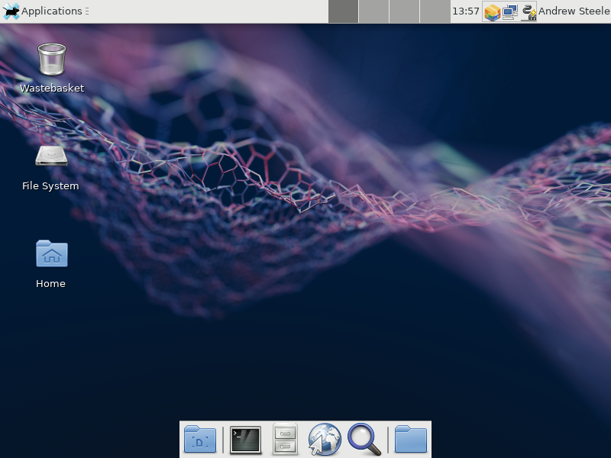Switch to the fourth workspace
The image size is (611, 458).
click(x=435, y=11)
